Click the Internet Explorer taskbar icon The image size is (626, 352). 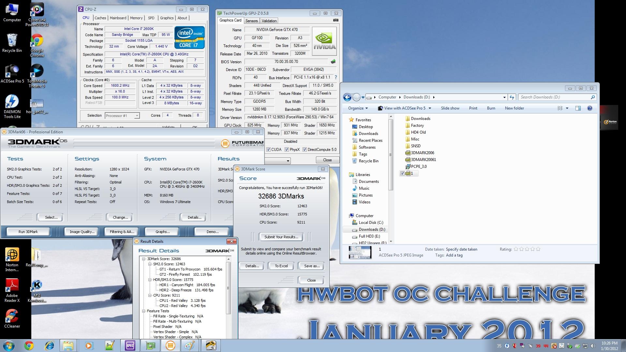[x=49, y=345]
